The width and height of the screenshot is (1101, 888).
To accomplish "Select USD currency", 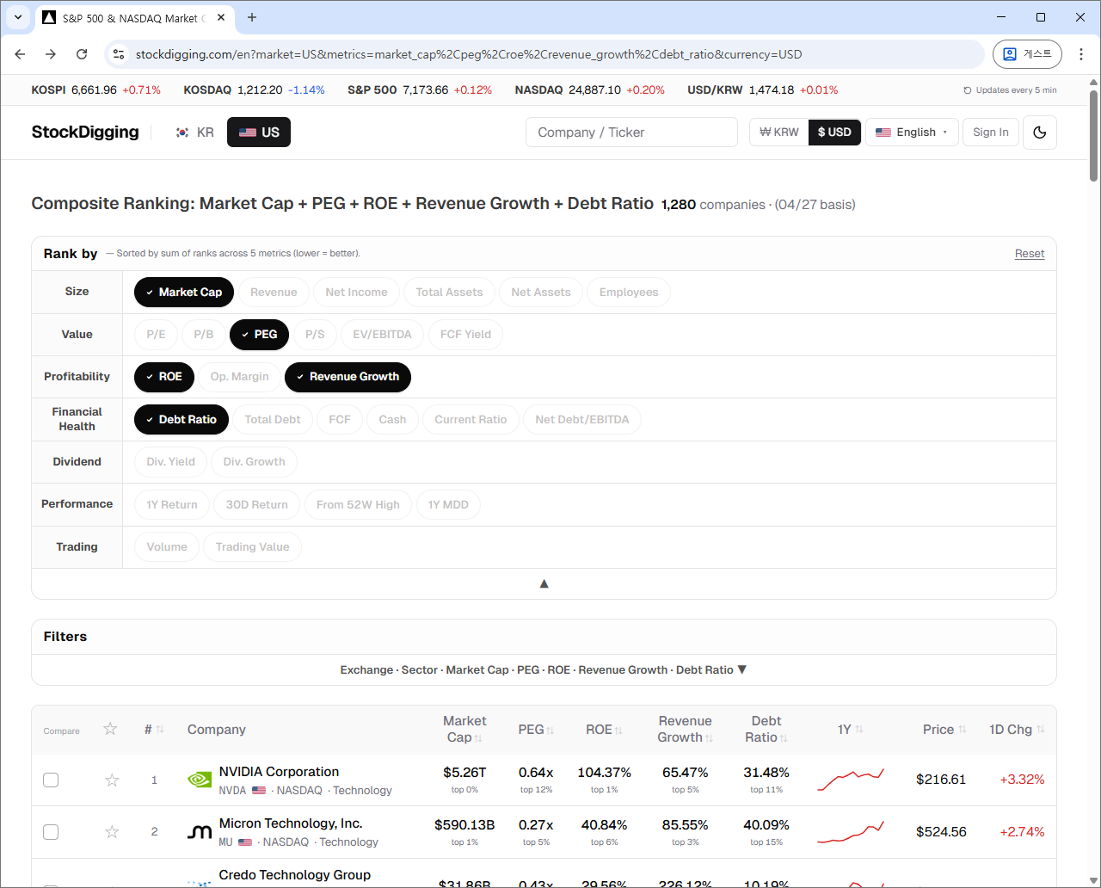I will (834, 133).
